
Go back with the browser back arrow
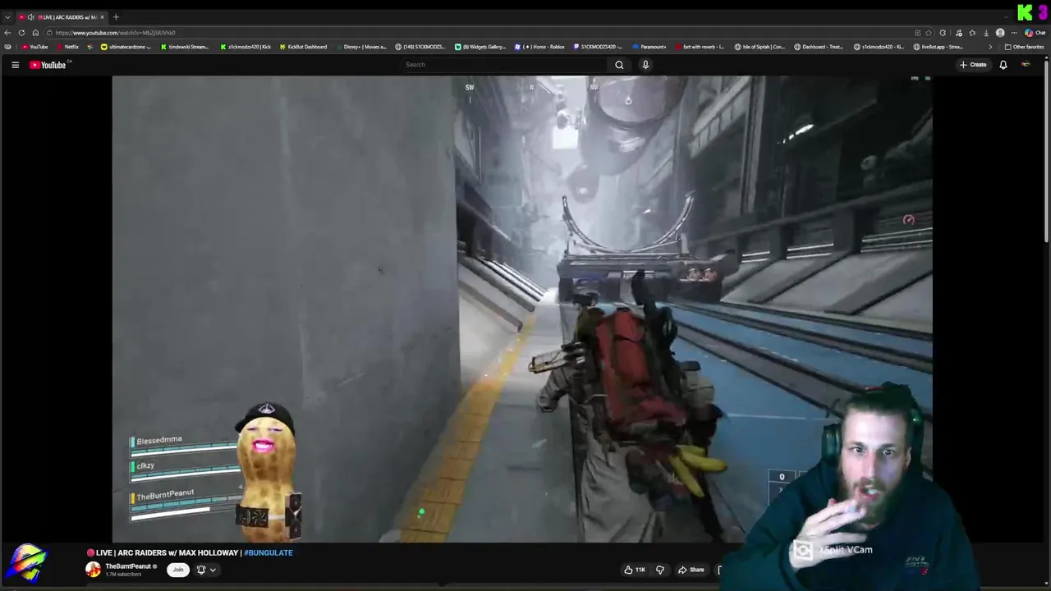(7, 33)
